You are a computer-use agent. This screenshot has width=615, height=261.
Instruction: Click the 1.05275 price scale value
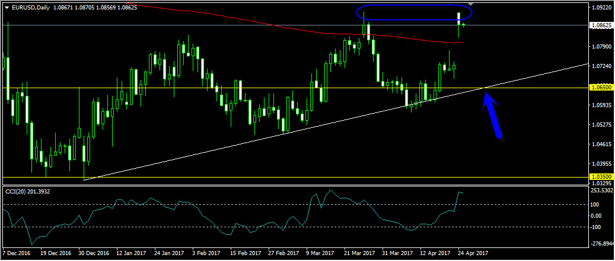(602, 125)
